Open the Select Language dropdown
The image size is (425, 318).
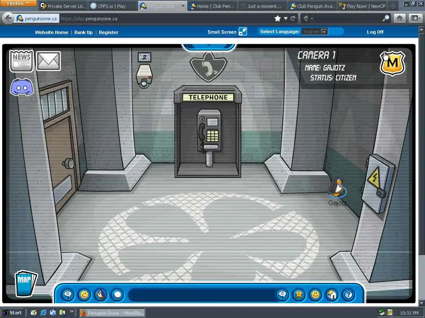coord(315,31)
